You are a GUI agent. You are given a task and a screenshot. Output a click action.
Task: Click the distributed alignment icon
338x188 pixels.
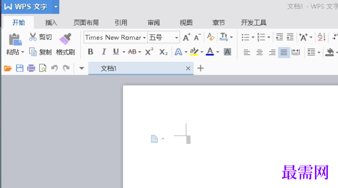295,52
